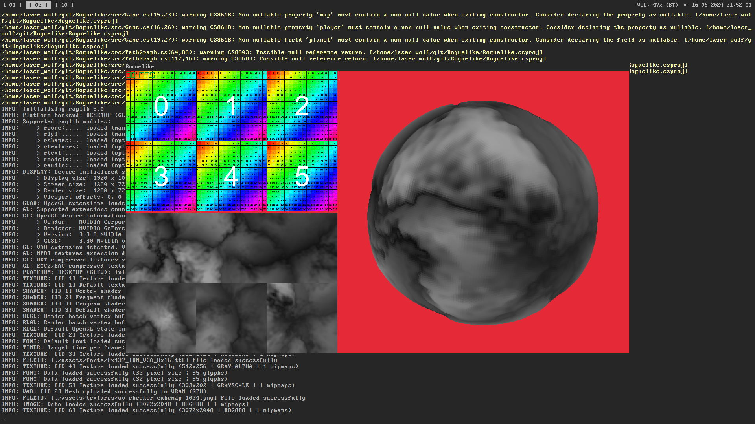Click the bottom-middle small noise texture tile

pyautogui.click(x=231, y=318)
